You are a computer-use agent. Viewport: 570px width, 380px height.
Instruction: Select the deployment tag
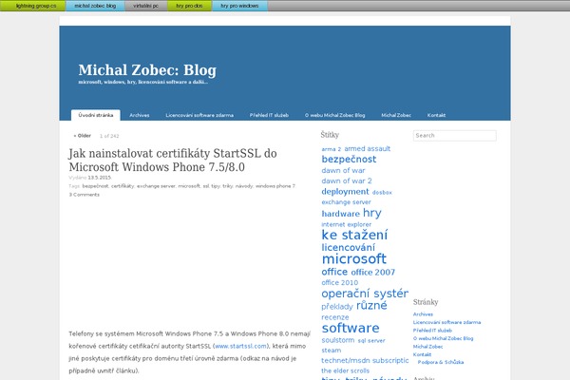pos(345,192)
